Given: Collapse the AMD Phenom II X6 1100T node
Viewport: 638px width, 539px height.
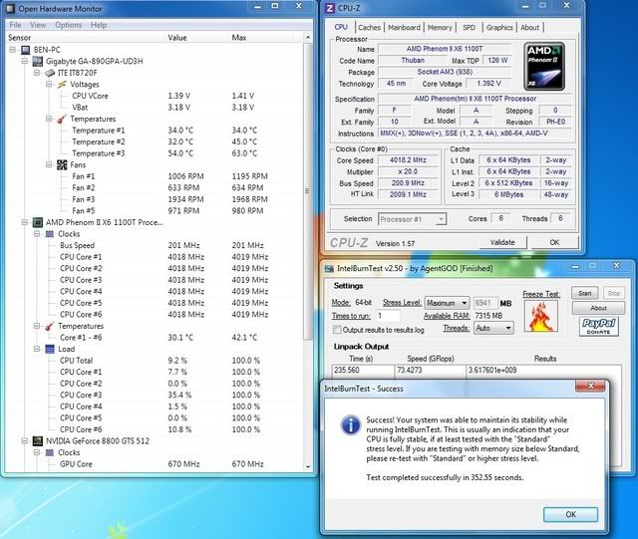Looking at the screenshot, I should (25, 222).
